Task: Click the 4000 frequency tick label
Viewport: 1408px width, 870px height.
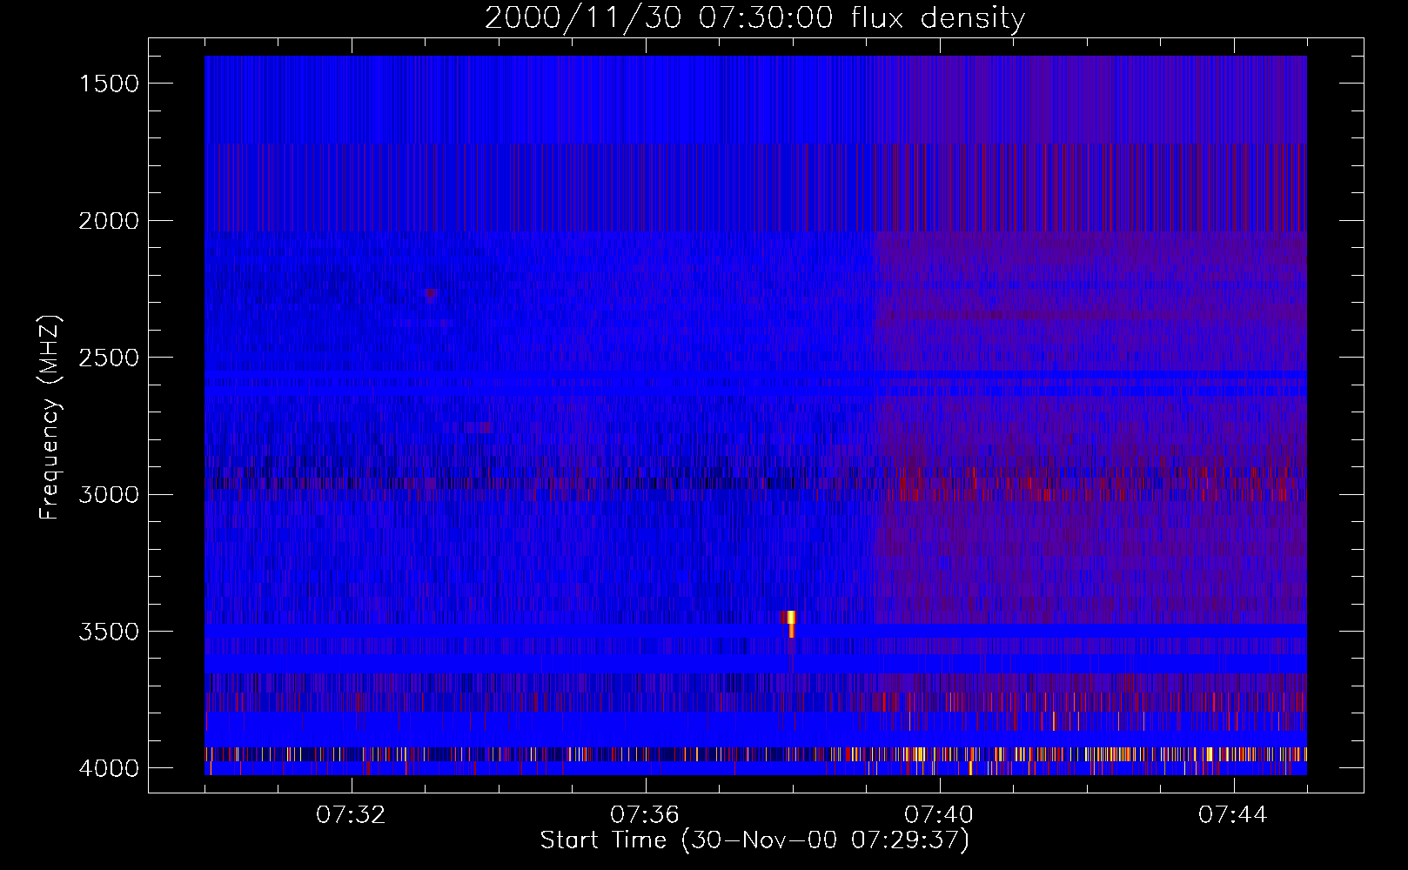Action: (x=109, y=768)
